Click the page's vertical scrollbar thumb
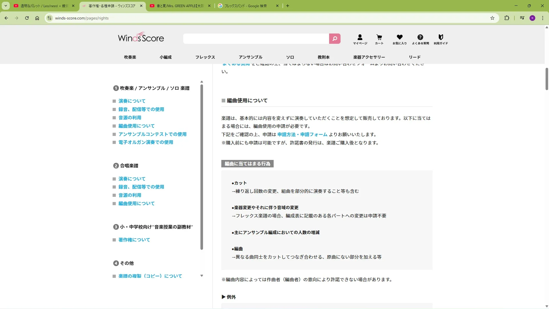 pos(546,79)
